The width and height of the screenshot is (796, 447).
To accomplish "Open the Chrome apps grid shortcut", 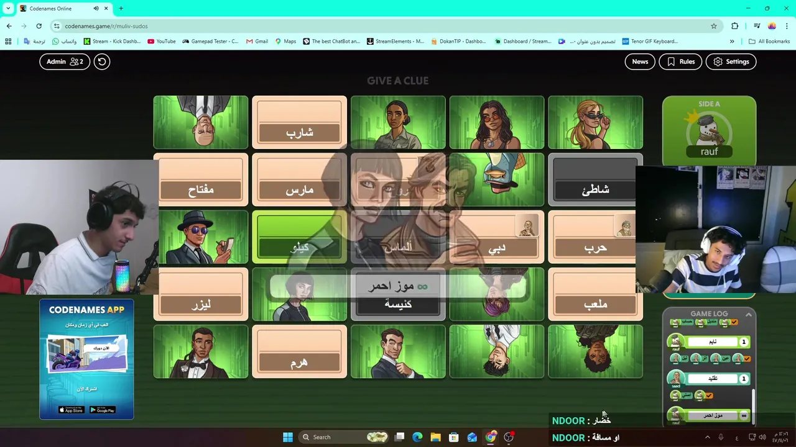I will point(8,42).
